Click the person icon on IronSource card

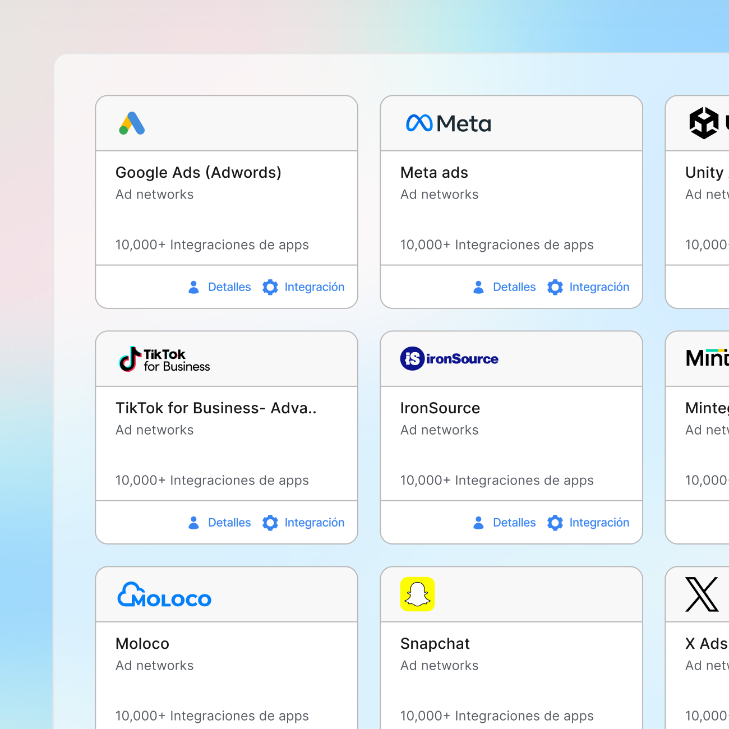(x=479, y=523)
